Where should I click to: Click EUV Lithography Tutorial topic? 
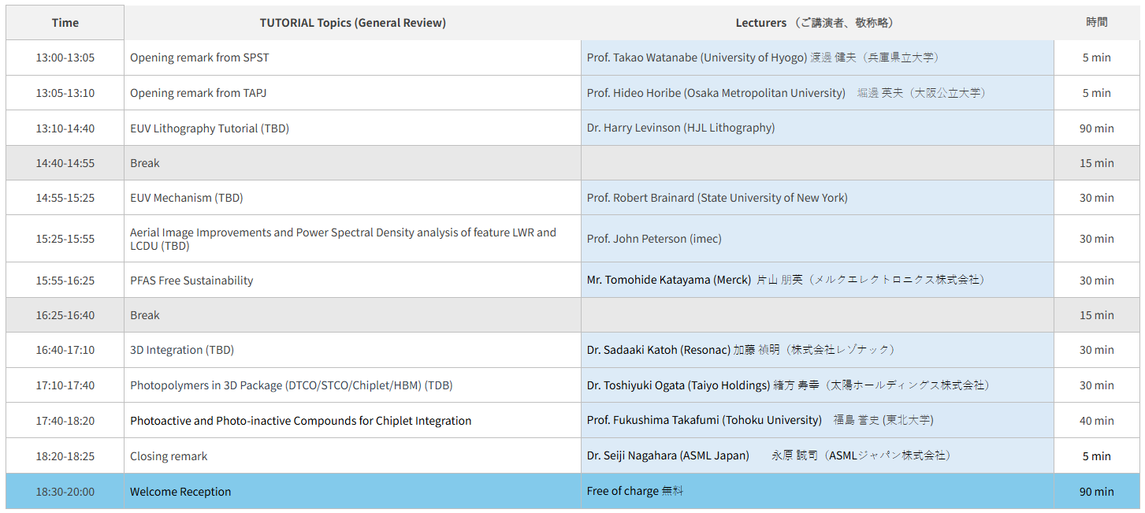[x=210, y=128]
